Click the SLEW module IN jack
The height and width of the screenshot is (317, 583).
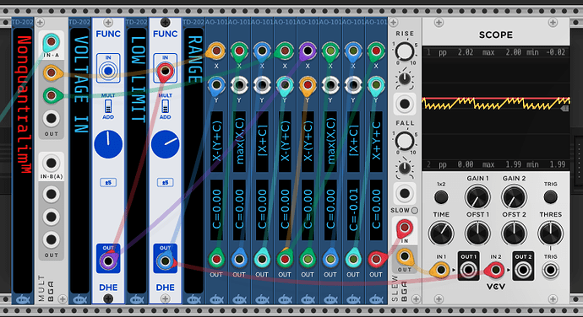pos(405,228)
